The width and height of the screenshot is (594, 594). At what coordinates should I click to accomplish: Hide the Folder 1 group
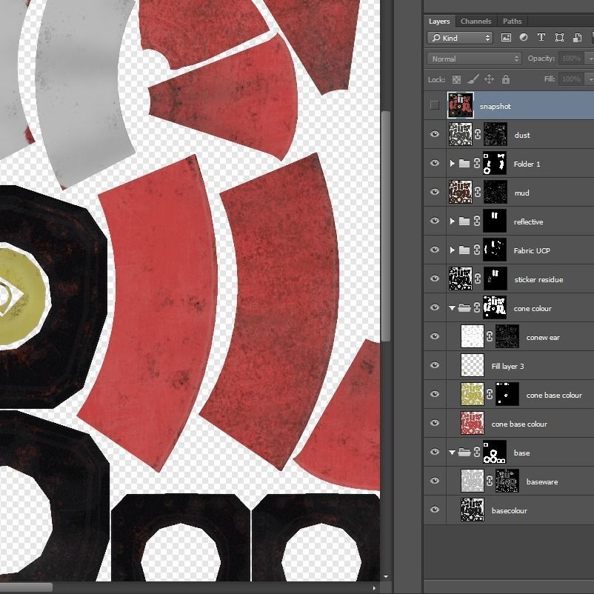[435, 163]
